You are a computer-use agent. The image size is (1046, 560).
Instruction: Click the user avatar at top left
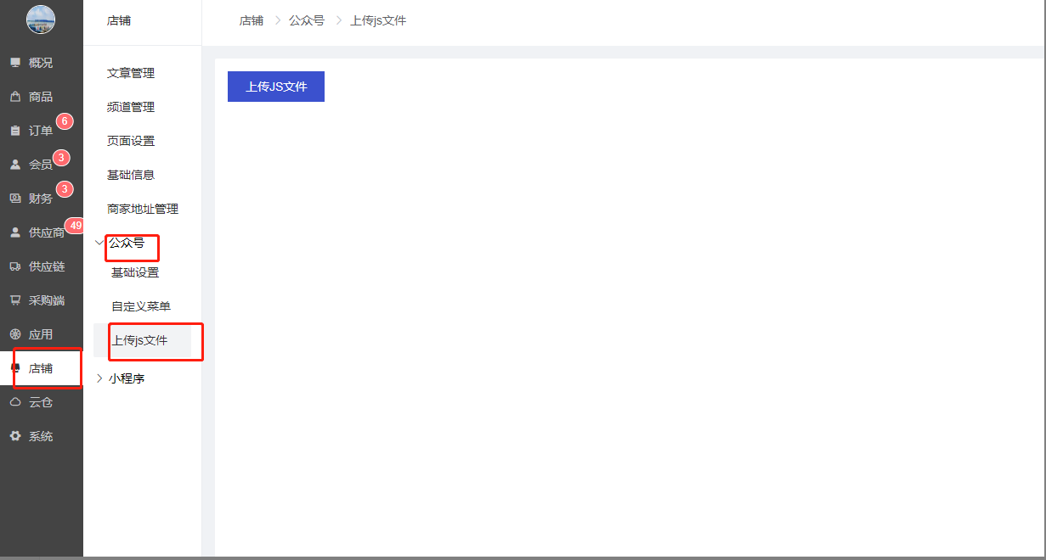(x=41, y=20)
